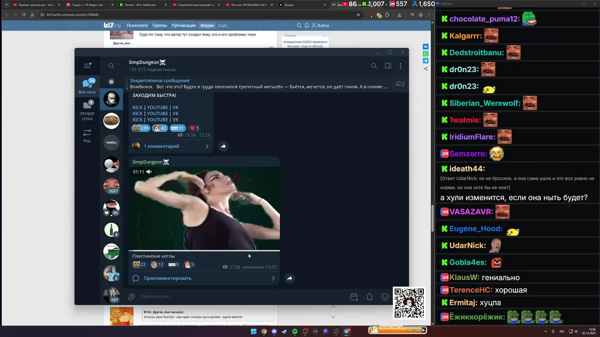This screenshot has height=337, width=600.
Task: Open chat with 187 unread badge
Action: click(112, 295)
